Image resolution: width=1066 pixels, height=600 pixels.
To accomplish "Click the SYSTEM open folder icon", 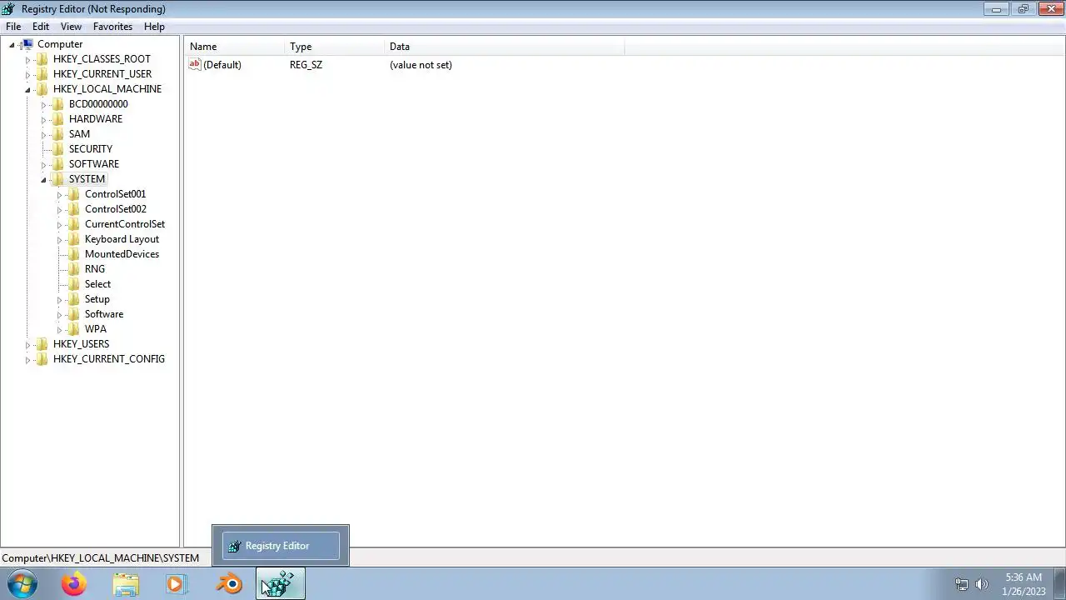I will [58, 179].
